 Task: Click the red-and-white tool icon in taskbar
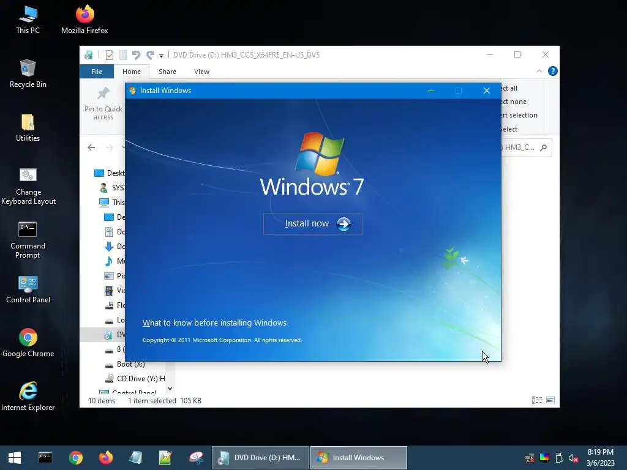[x=197, y=458]
